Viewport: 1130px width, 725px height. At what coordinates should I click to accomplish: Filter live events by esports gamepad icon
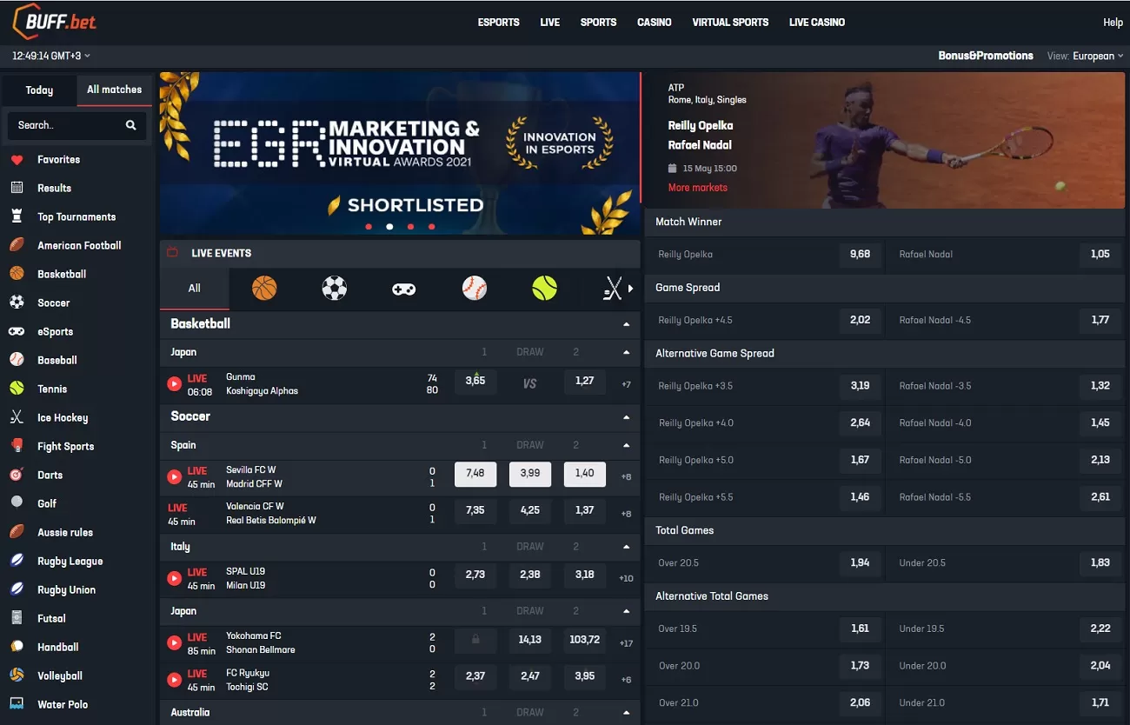tap(403, 289)
